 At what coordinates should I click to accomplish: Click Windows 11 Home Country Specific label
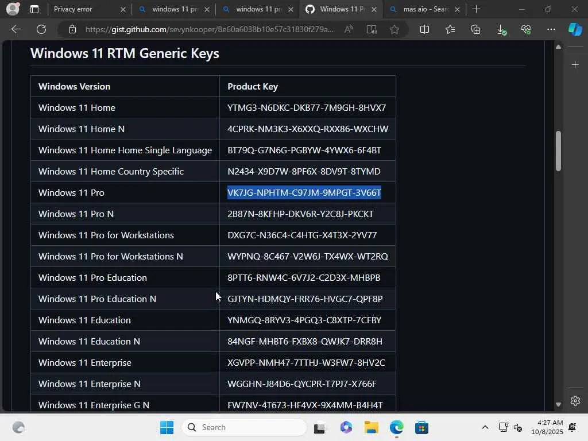click(111, 172)
